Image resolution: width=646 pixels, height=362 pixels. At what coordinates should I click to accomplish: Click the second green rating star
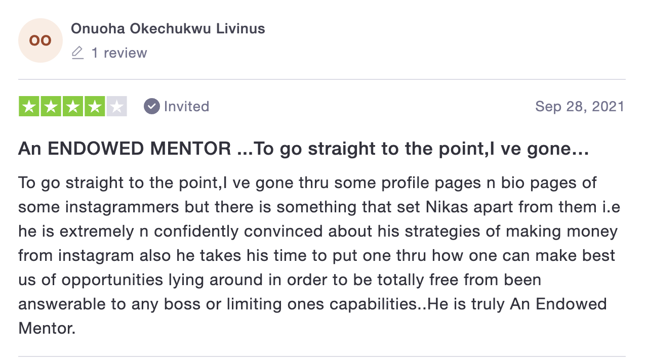click(x=51, y=106)
